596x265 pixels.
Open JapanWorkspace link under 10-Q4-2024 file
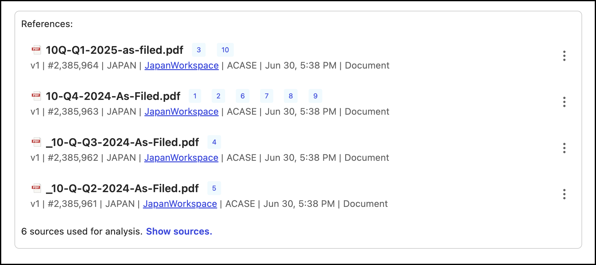pyautogui.click(x=181, y=112)
